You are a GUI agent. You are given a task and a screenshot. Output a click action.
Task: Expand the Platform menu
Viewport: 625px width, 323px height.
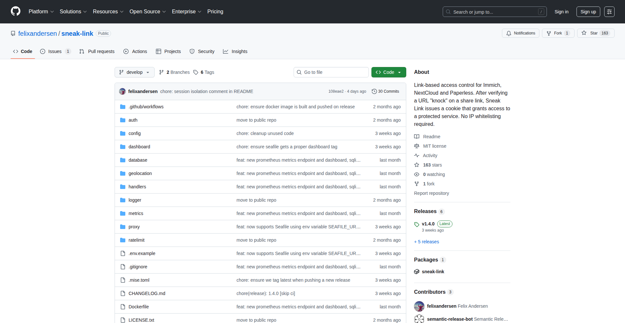click(41, 12)
